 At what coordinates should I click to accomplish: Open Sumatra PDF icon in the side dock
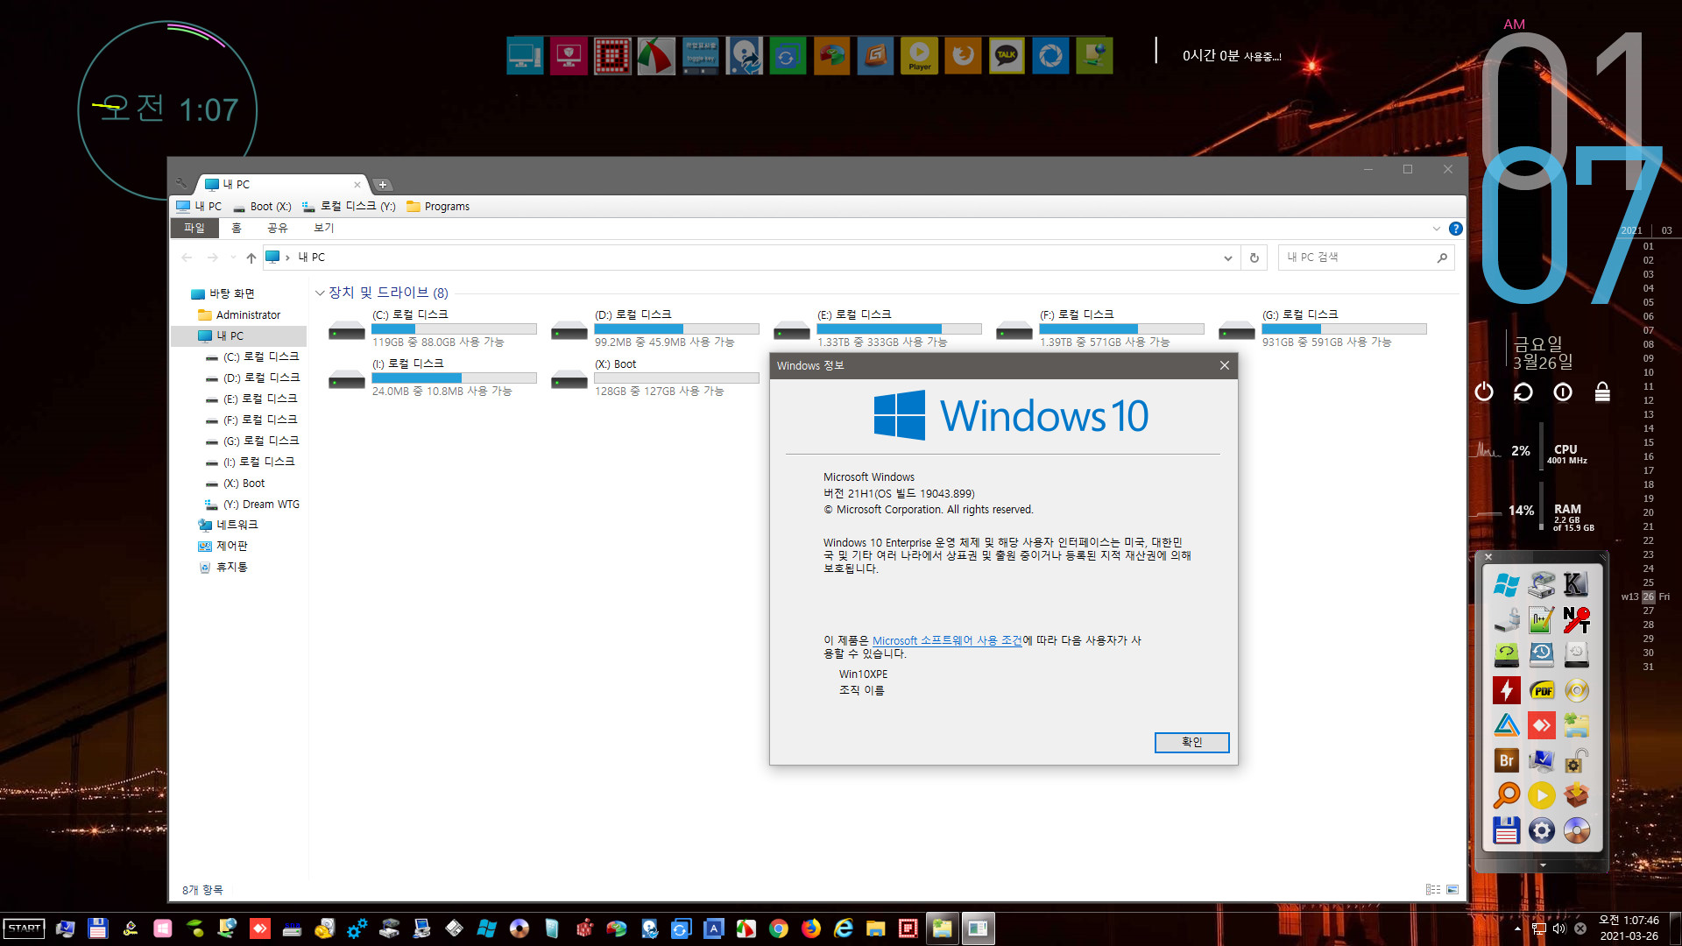pos(1542,690)
